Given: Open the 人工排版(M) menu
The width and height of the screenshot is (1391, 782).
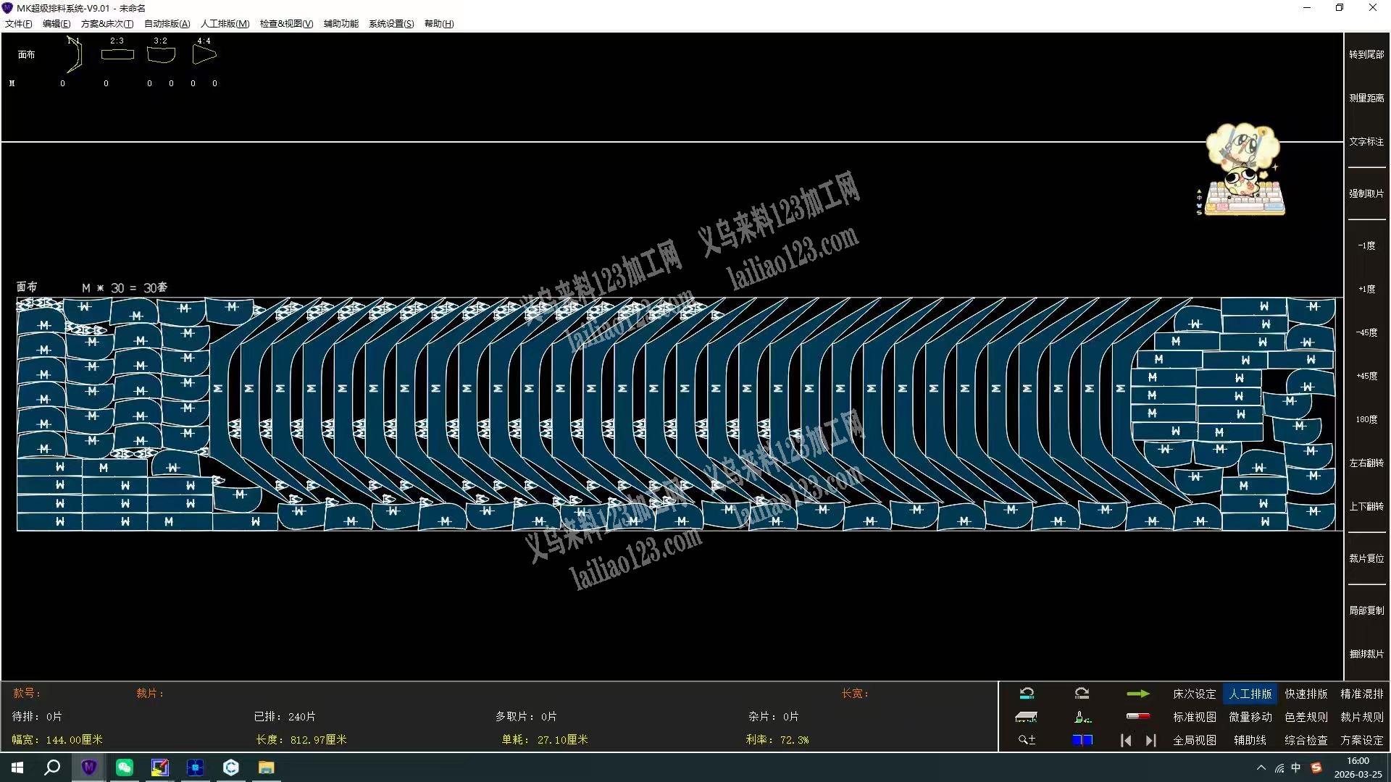Looking at the screenshot, I should pos(225,24).
